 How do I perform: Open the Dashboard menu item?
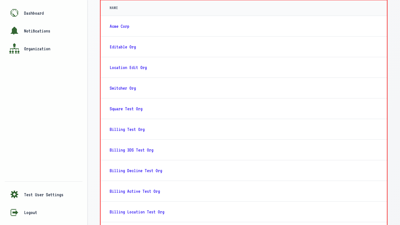(44, 13)
